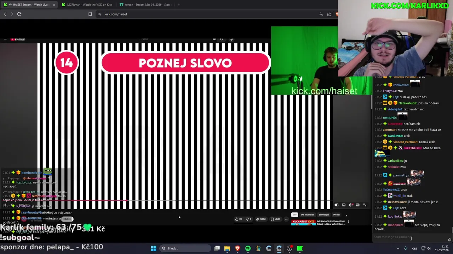Toggle subtitles on the YouTube player

click(x=344, y=205)
